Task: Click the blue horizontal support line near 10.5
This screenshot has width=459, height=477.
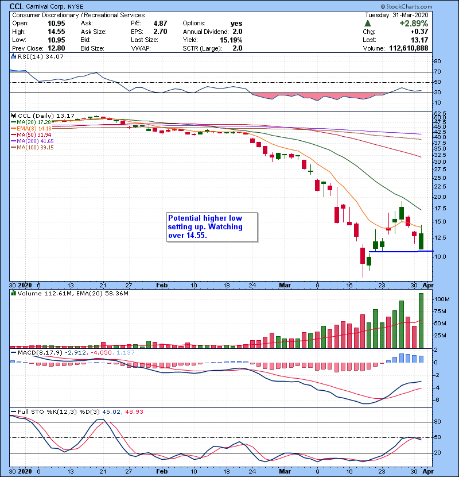Action: click(x=401, y=252)
